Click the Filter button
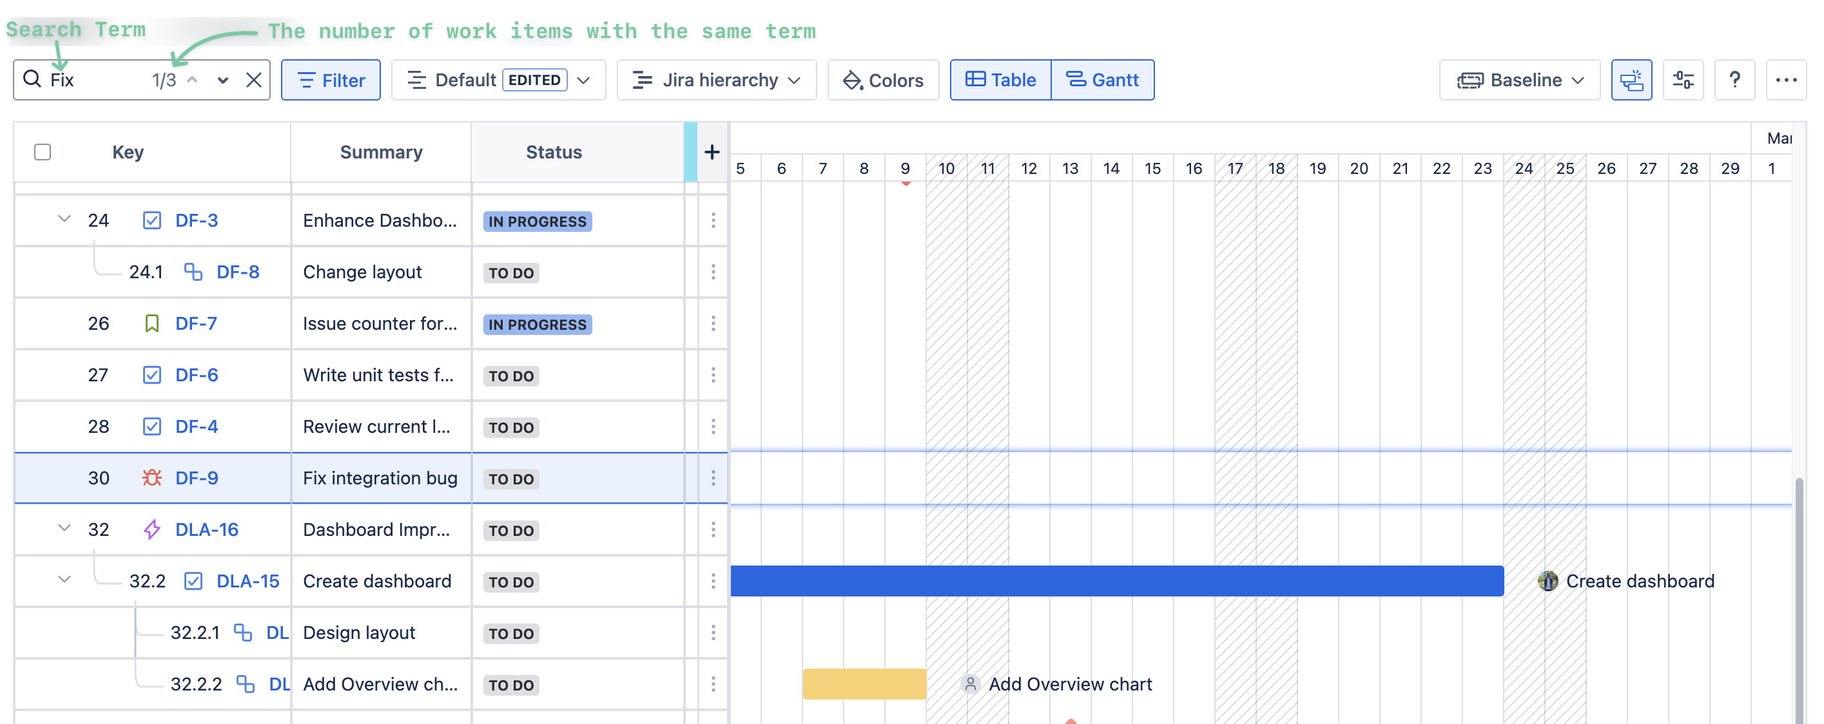1824x724 pixels. (331, 80)
